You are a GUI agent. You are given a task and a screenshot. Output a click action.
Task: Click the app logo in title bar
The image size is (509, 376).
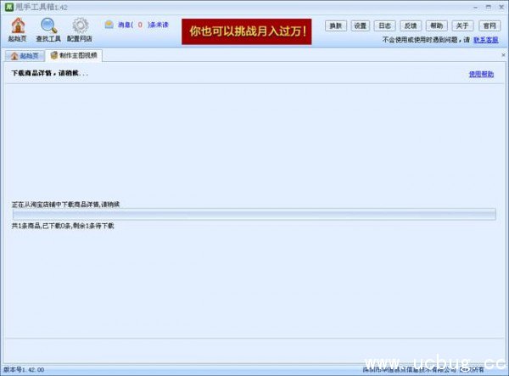tap(8, 6)
